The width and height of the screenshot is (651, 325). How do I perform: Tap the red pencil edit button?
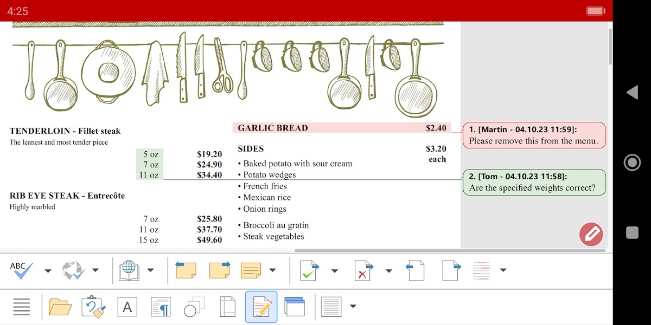point(591,234)
